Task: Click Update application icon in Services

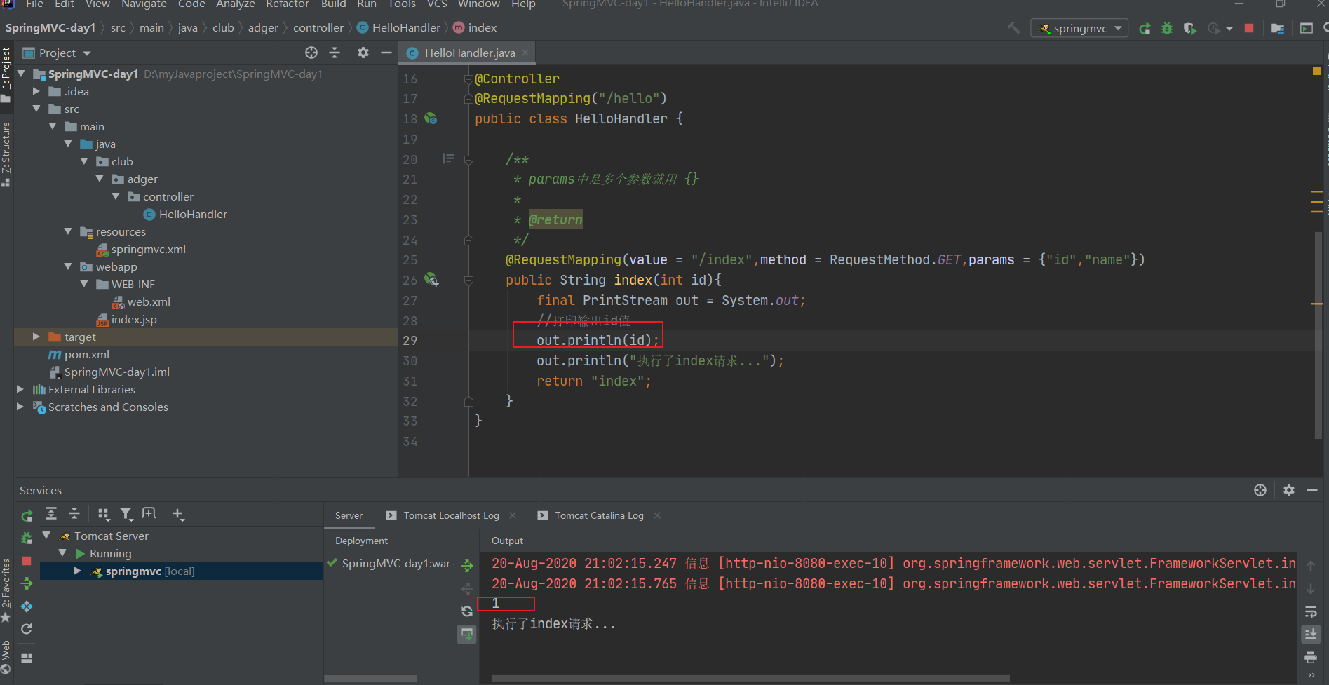Action: (x=27, y=606)
